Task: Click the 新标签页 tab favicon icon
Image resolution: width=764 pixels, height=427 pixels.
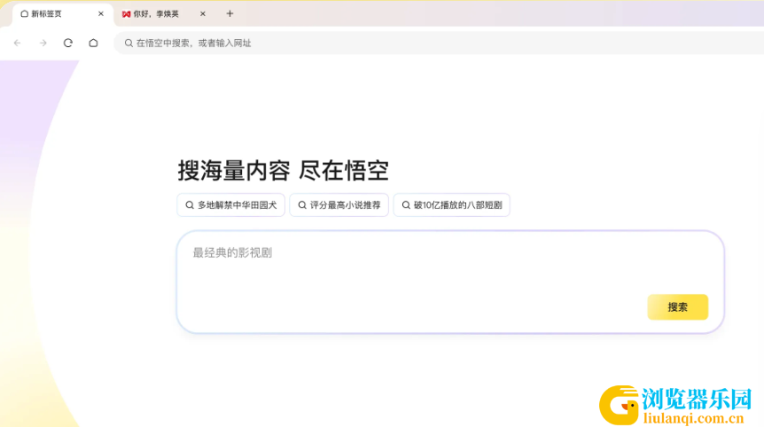Action: pyautogui.click(x=25, y=14)
